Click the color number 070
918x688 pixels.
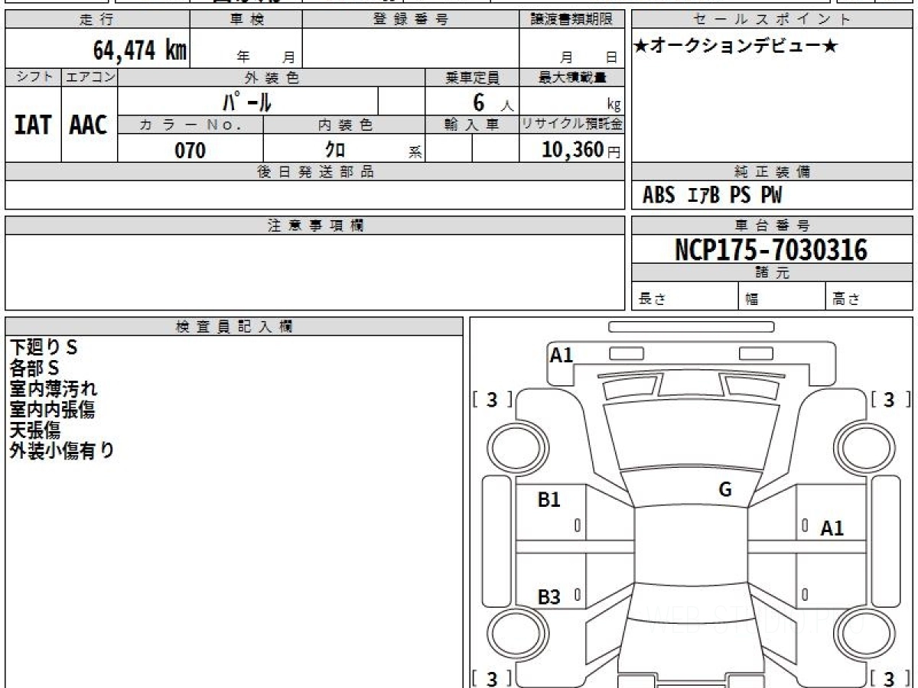[x=190, y=151]
